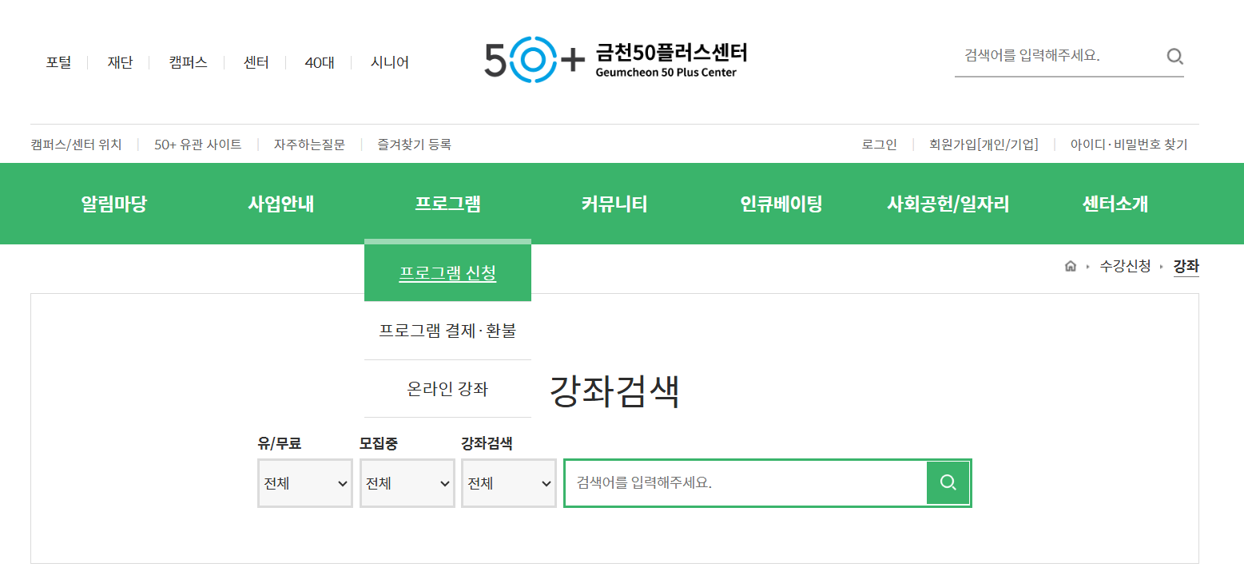Click 아이디·비밀번호 찾기 link
Screen dimensions: 1244x587
pyautogui.click(x=1128, y=145)
